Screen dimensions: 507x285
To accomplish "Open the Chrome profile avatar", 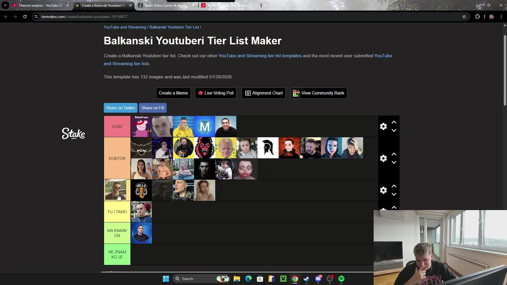I will coord(492,17).
